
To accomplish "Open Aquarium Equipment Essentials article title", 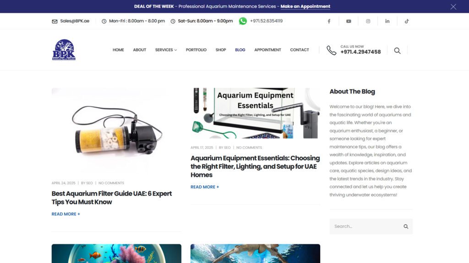I will 255,166.
